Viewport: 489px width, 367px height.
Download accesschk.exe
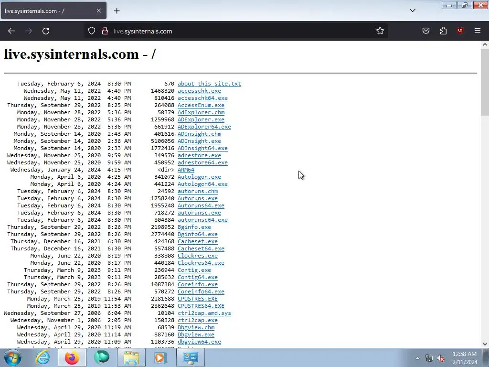pos(199,91)
